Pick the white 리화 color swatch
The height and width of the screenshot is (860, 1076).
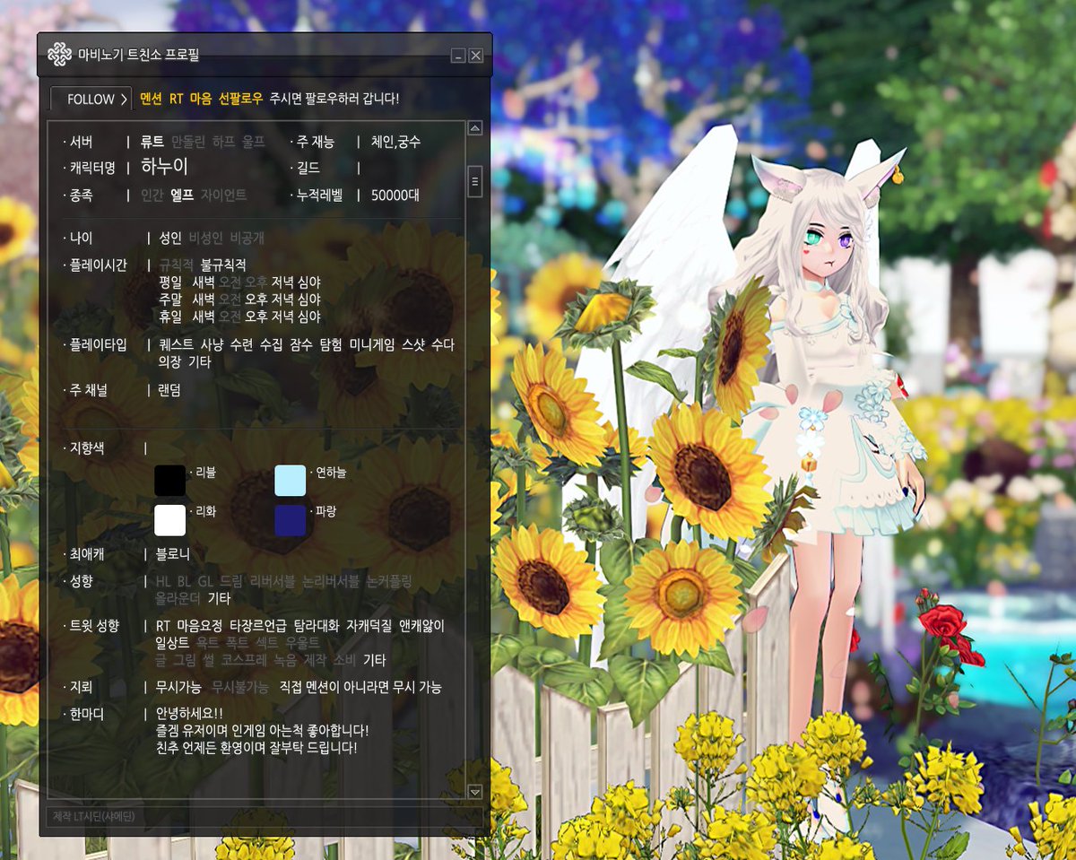pyautogui.click(x=170, y=520)
